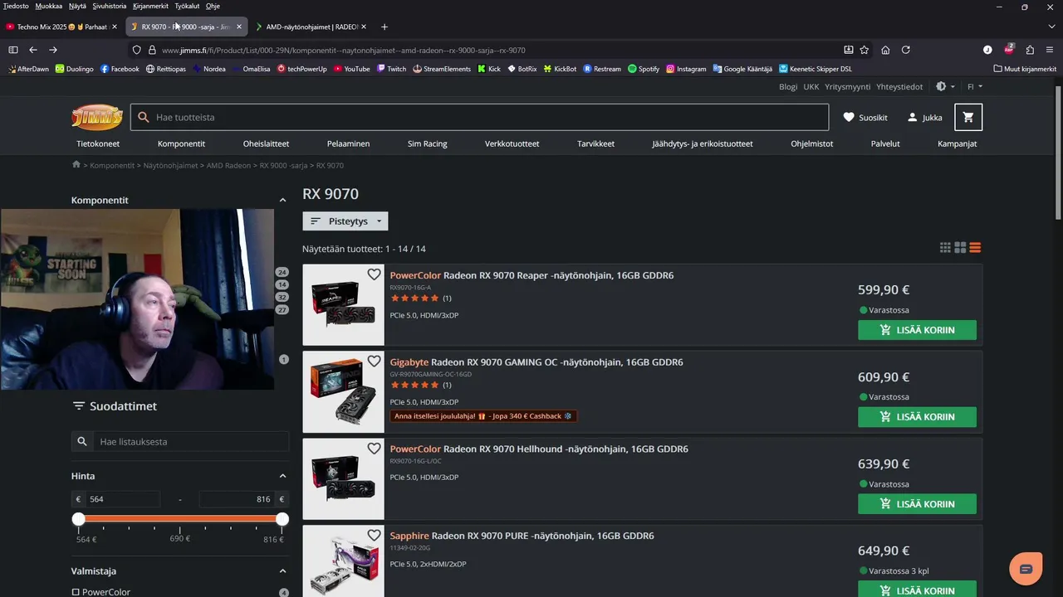Open Muut kirjanmerkit folder
Viewport: 1063px width, 597px height.
1025,69
